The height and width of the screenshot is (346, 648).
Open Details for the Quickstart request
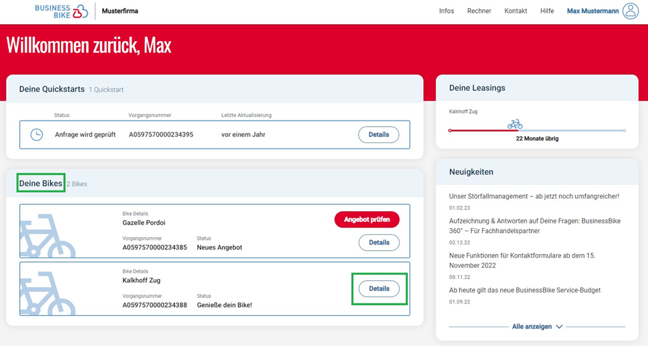(x=379, y=134)
